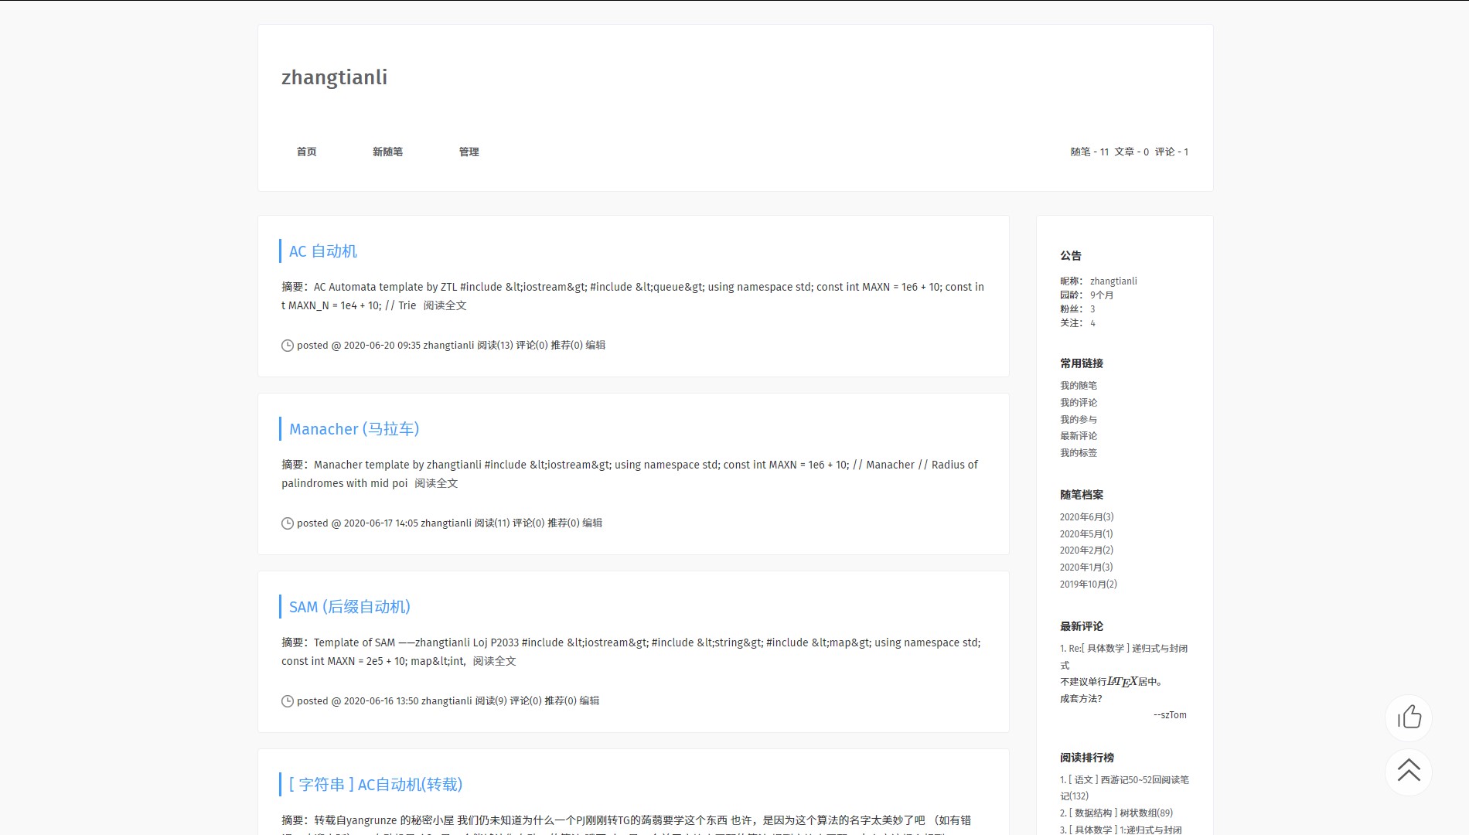This screenshot has height=835, width=1469.
Task: Open 我的评论 in 常用链接
Action: click(1079, 403)
